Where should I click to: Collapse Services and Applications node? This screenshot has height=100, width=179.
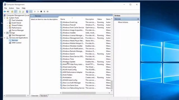pos(5,38)
